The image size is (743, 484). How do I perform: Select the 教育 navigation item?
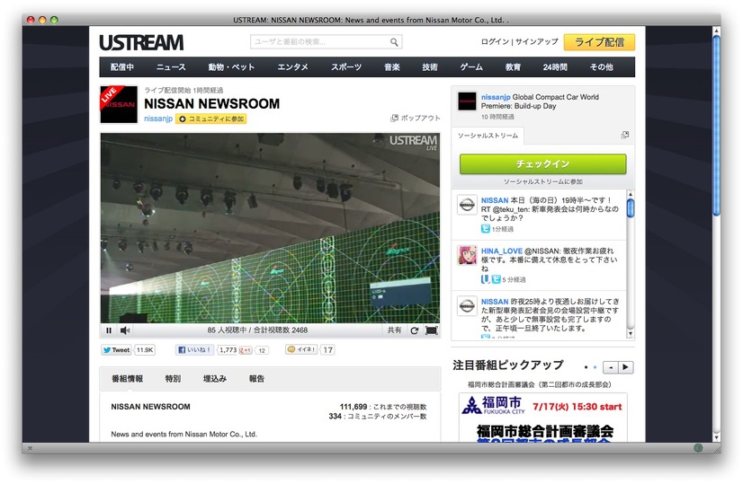pos(513,67)
